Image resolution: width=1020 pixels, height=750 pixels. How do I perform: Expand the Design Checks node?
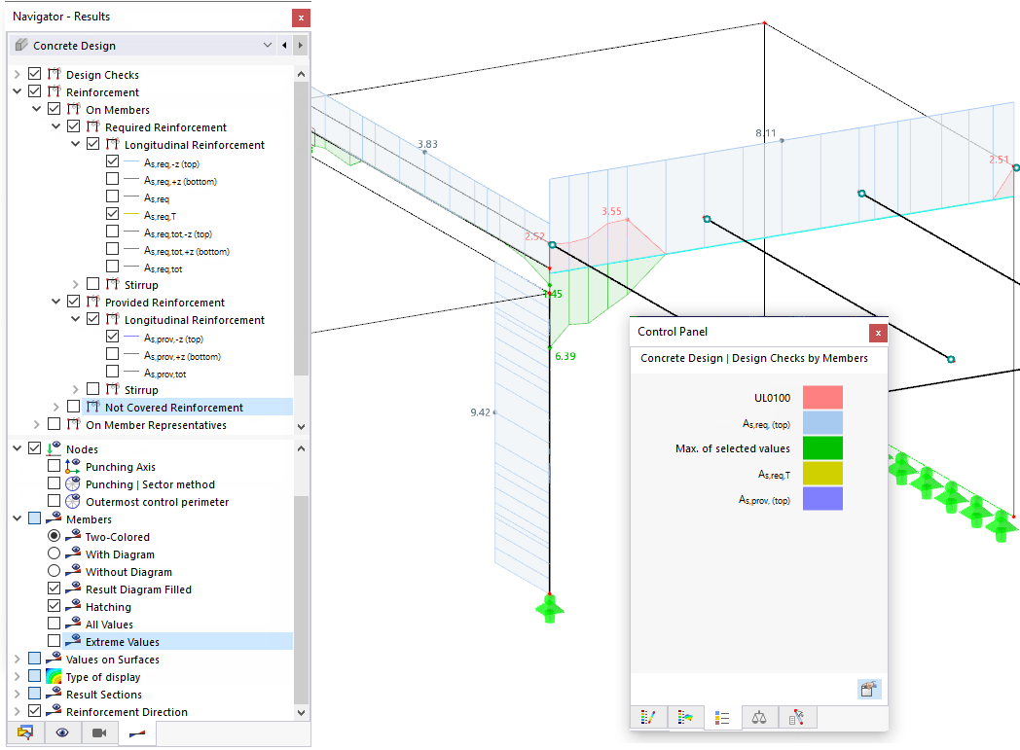(17, 74)
